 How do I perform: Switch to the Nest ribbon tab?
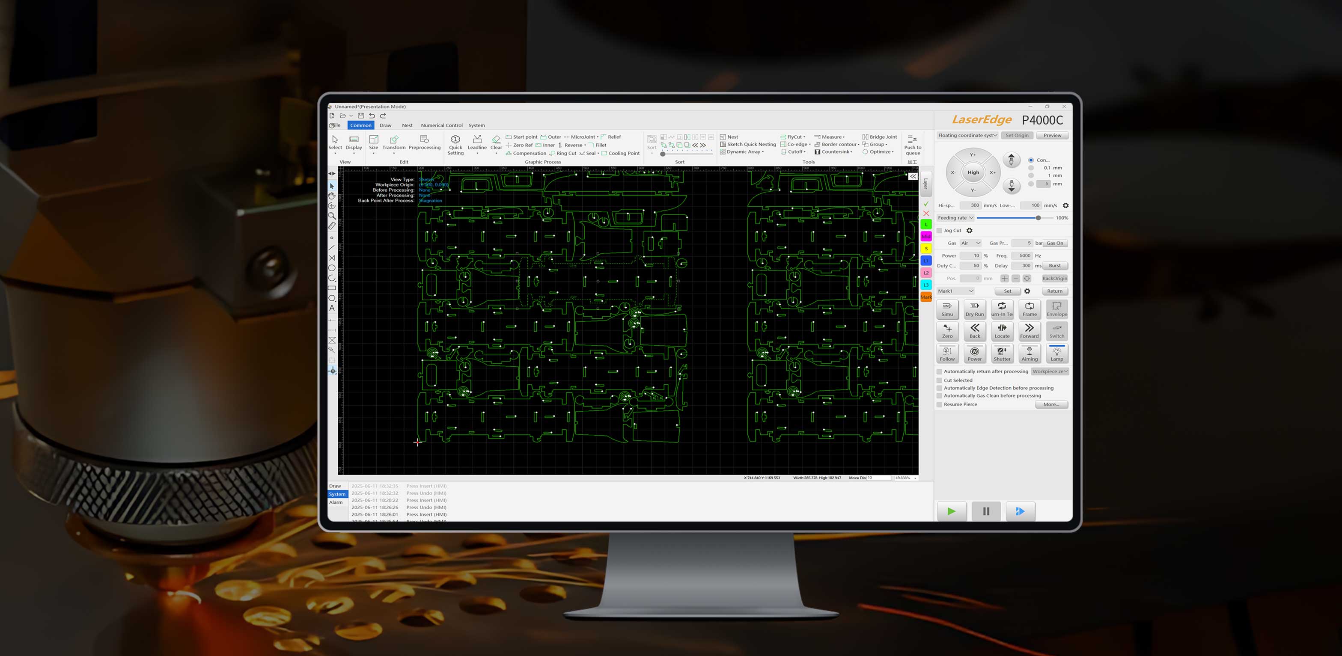(x=407, y=125)
